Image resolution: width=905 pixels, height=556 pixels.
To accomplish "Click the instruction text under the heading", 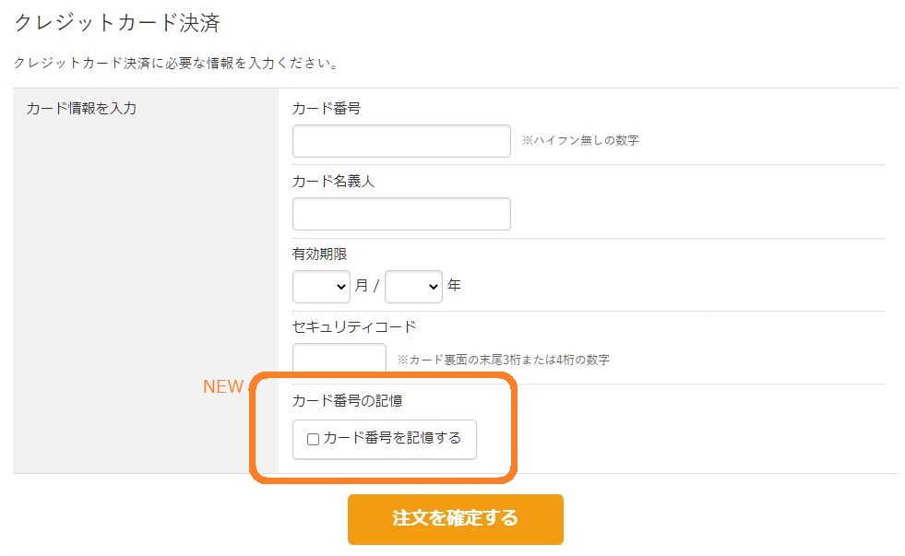I will tap(176, 64).
